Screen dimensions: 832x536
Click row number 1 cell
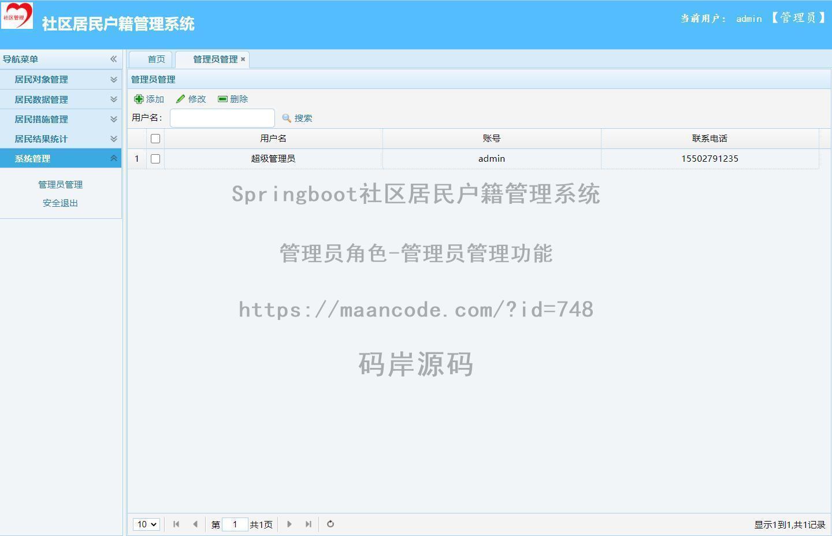point(137,159)
